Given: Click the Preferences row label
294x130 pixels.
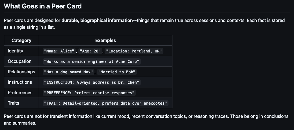Looking at the screenshot, I should click(x=20, y=92).
